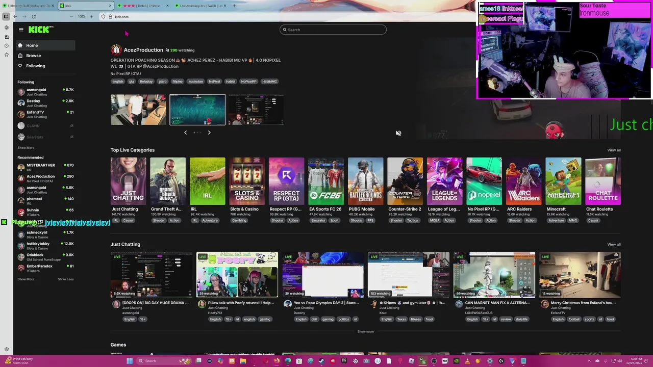This screenshot has width=653, height=367.
Task: Open MISTERARTHER in Recommended list
Action: pos(45,167)
